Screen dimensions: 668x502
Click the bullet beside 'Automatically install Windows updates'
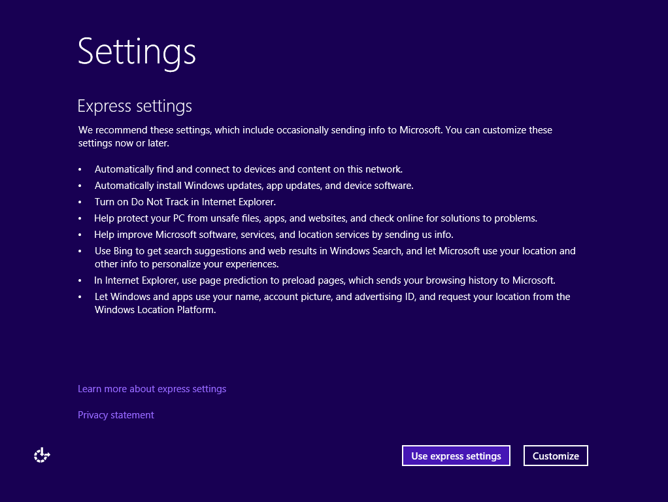pyautogui.click(x=80, y=186)
